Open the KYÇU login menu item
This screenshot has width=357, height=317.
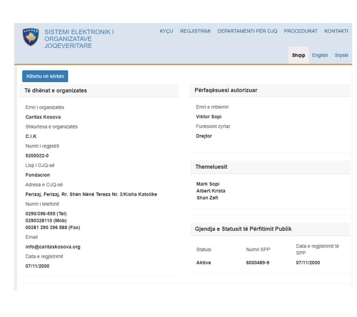[166, 31]
